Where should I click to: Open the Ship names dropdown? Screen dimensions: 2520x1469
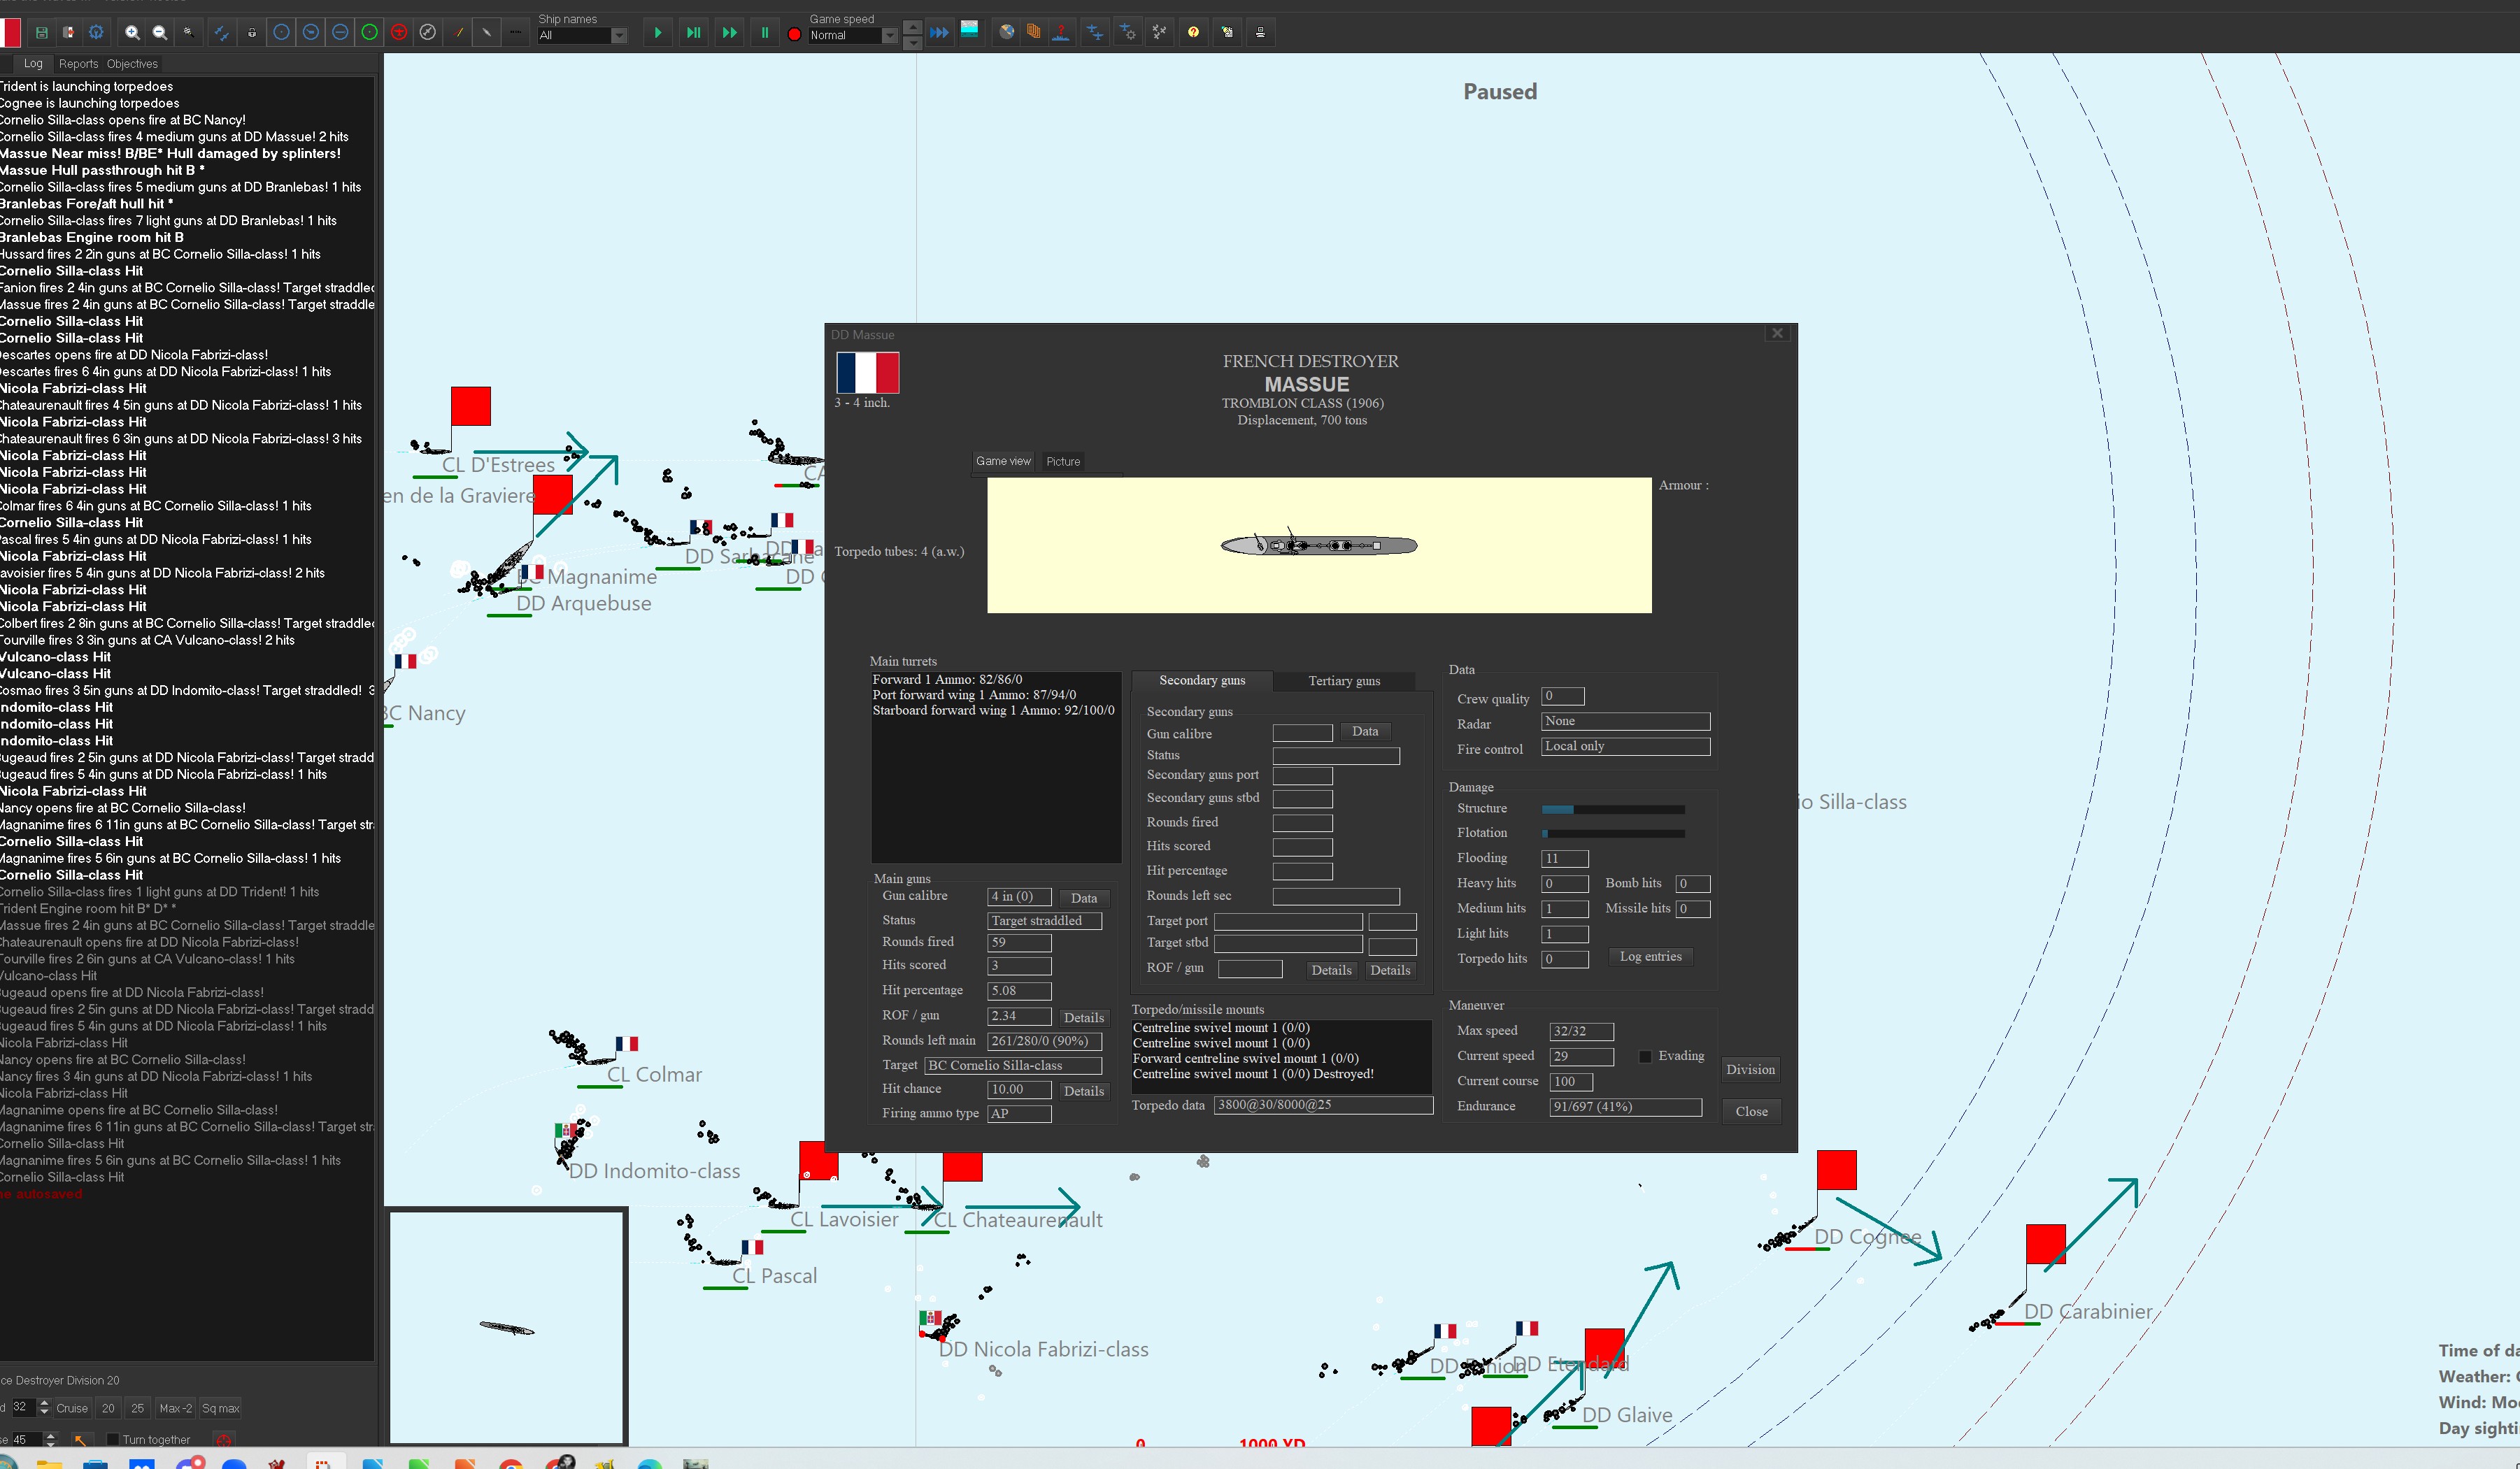point(619,36)
